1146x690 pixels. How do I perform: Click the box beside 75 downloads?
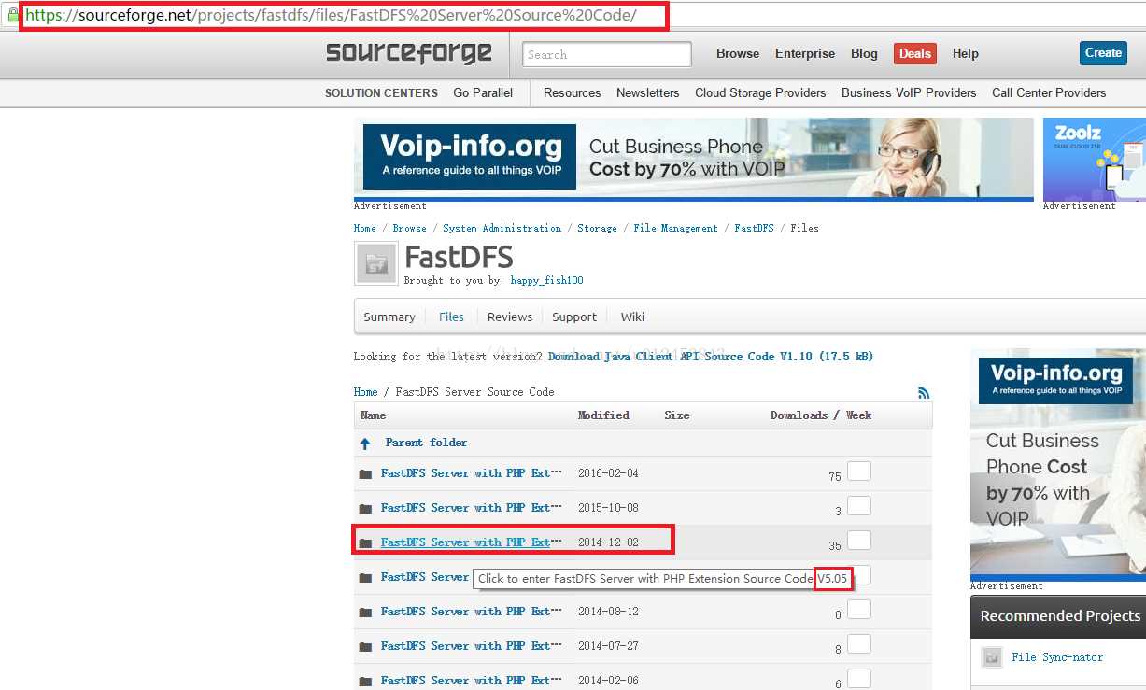[x=859, y=471]
